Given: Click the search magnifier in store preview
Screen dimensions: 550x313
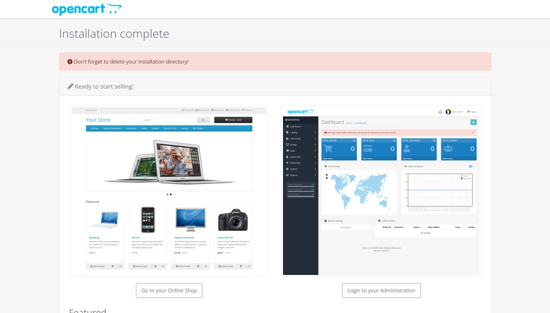Looking at the screenshot, I should click(x=203, y=120).
